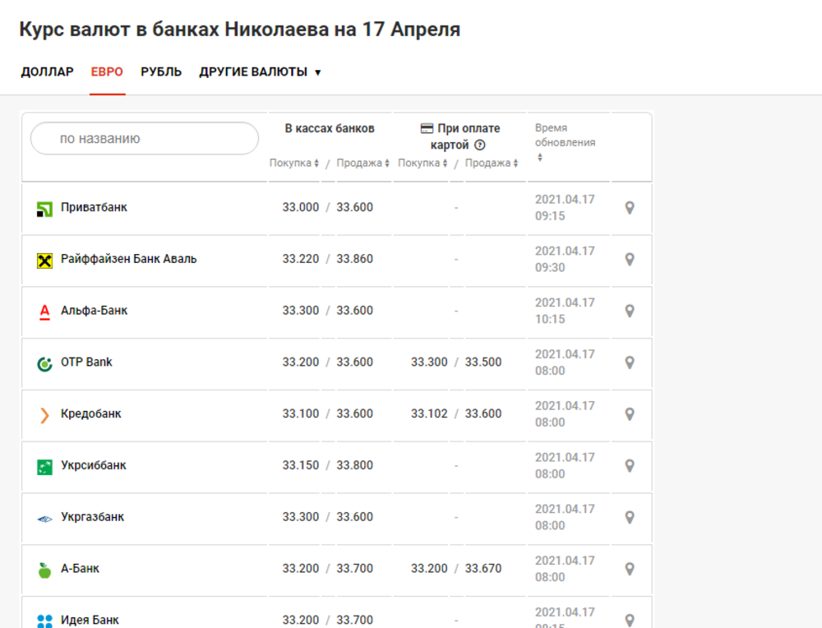
Task: Switch to the ДОЛЛАР tab
Action: pyautogui.click(x=47, y=72)
